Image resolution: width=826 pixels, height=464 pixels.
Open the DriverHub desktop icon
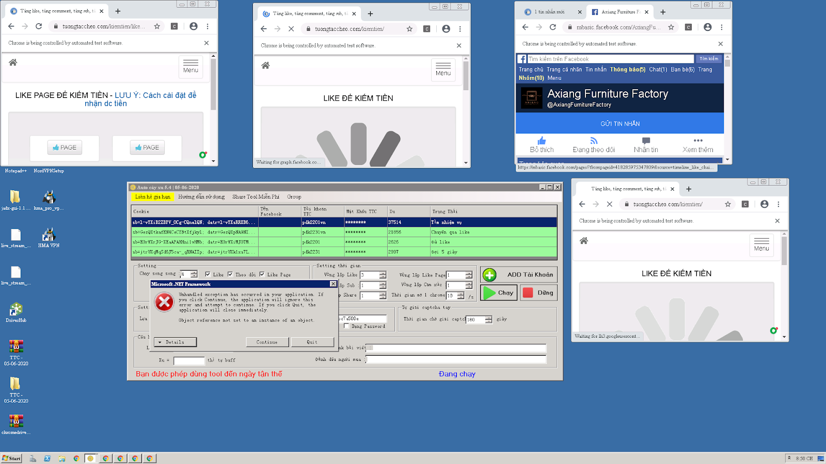[16, 312]
